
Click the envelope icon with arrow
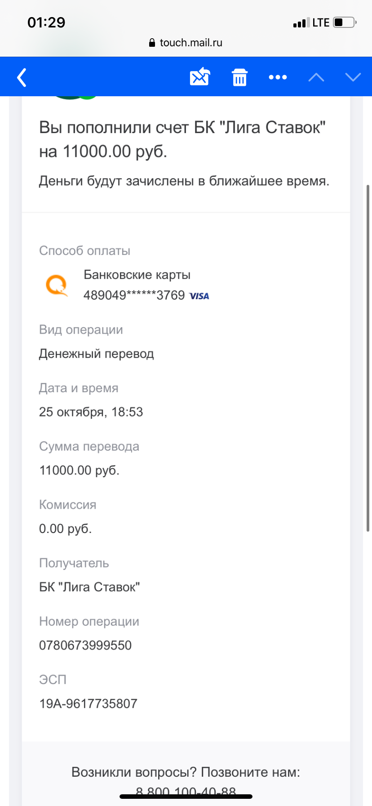[200, 77]
